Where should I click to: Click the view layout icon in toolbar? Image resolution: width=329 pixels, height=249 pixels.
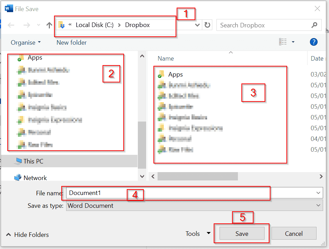point(283,42)
